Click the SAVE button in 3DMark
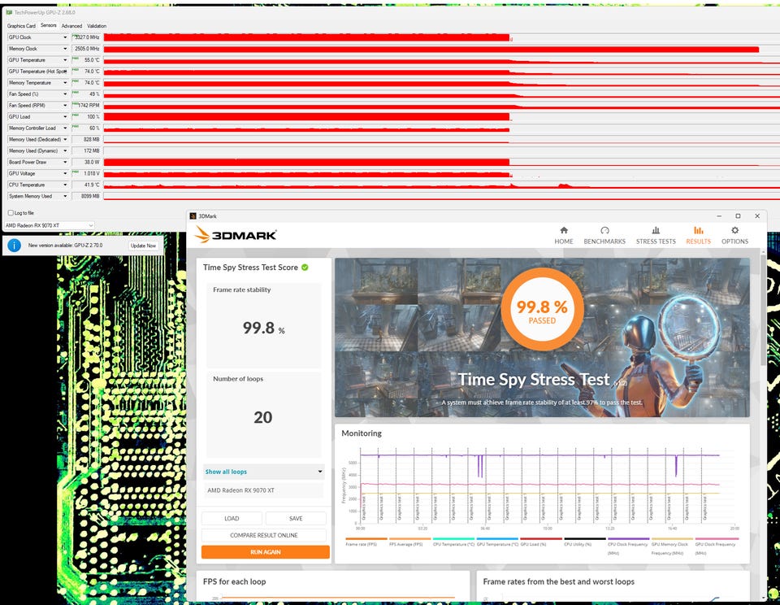Viewport: 780px width, 605px height. point(296,518)
